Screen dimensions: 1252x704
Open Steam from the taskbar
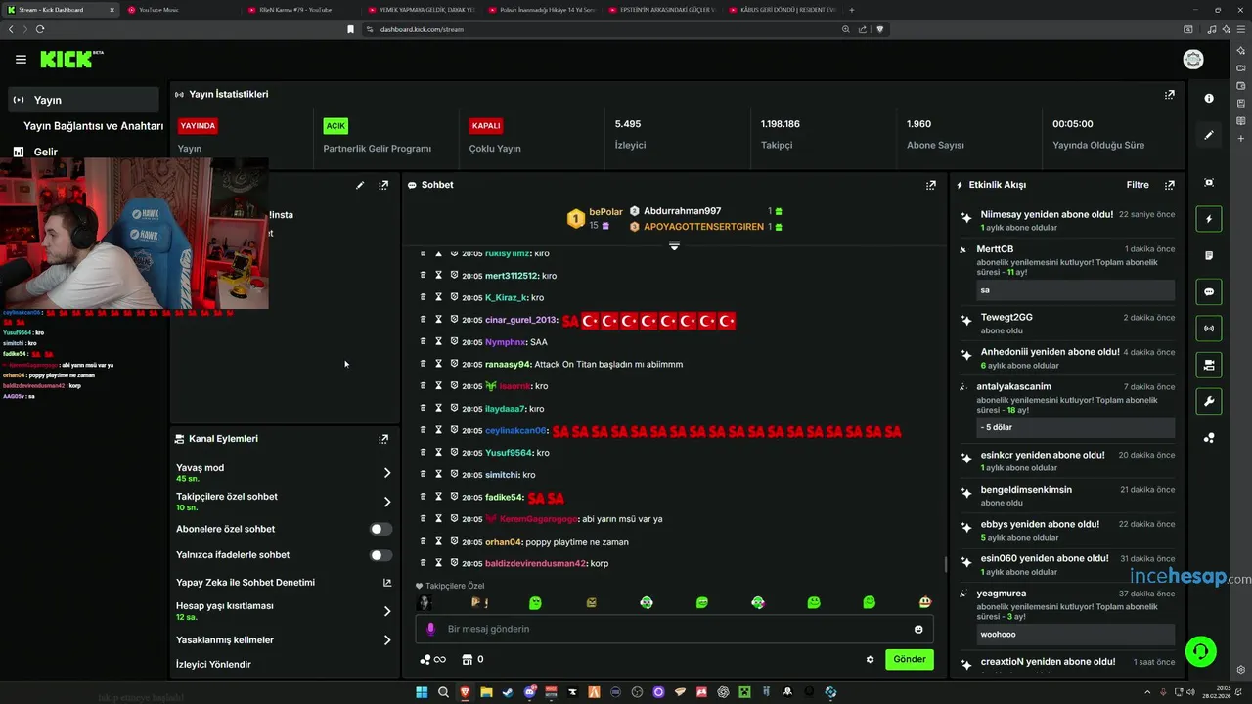click(x=507, y=692)
